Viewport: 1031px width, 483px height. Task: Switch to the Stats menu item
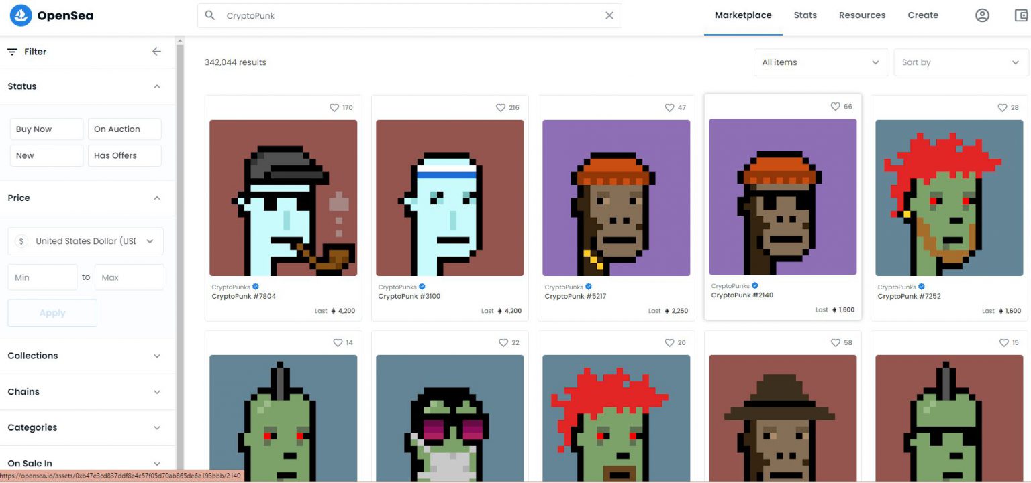(805, 15)
